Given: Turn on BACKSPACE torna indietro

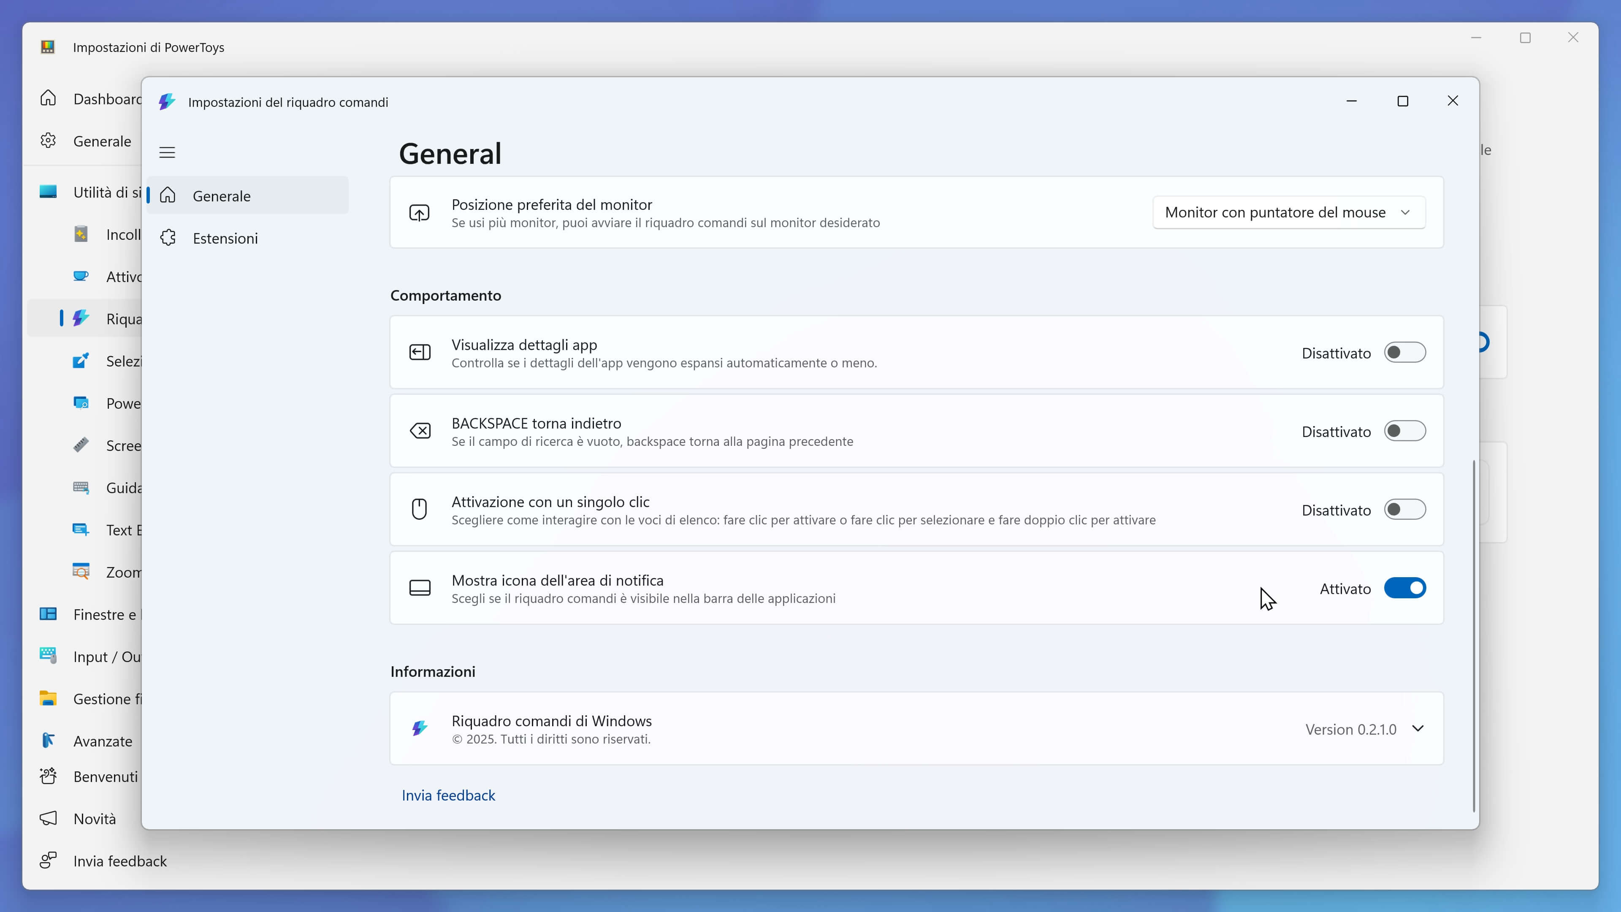Looking at the screenshot, I should 1404,431.
